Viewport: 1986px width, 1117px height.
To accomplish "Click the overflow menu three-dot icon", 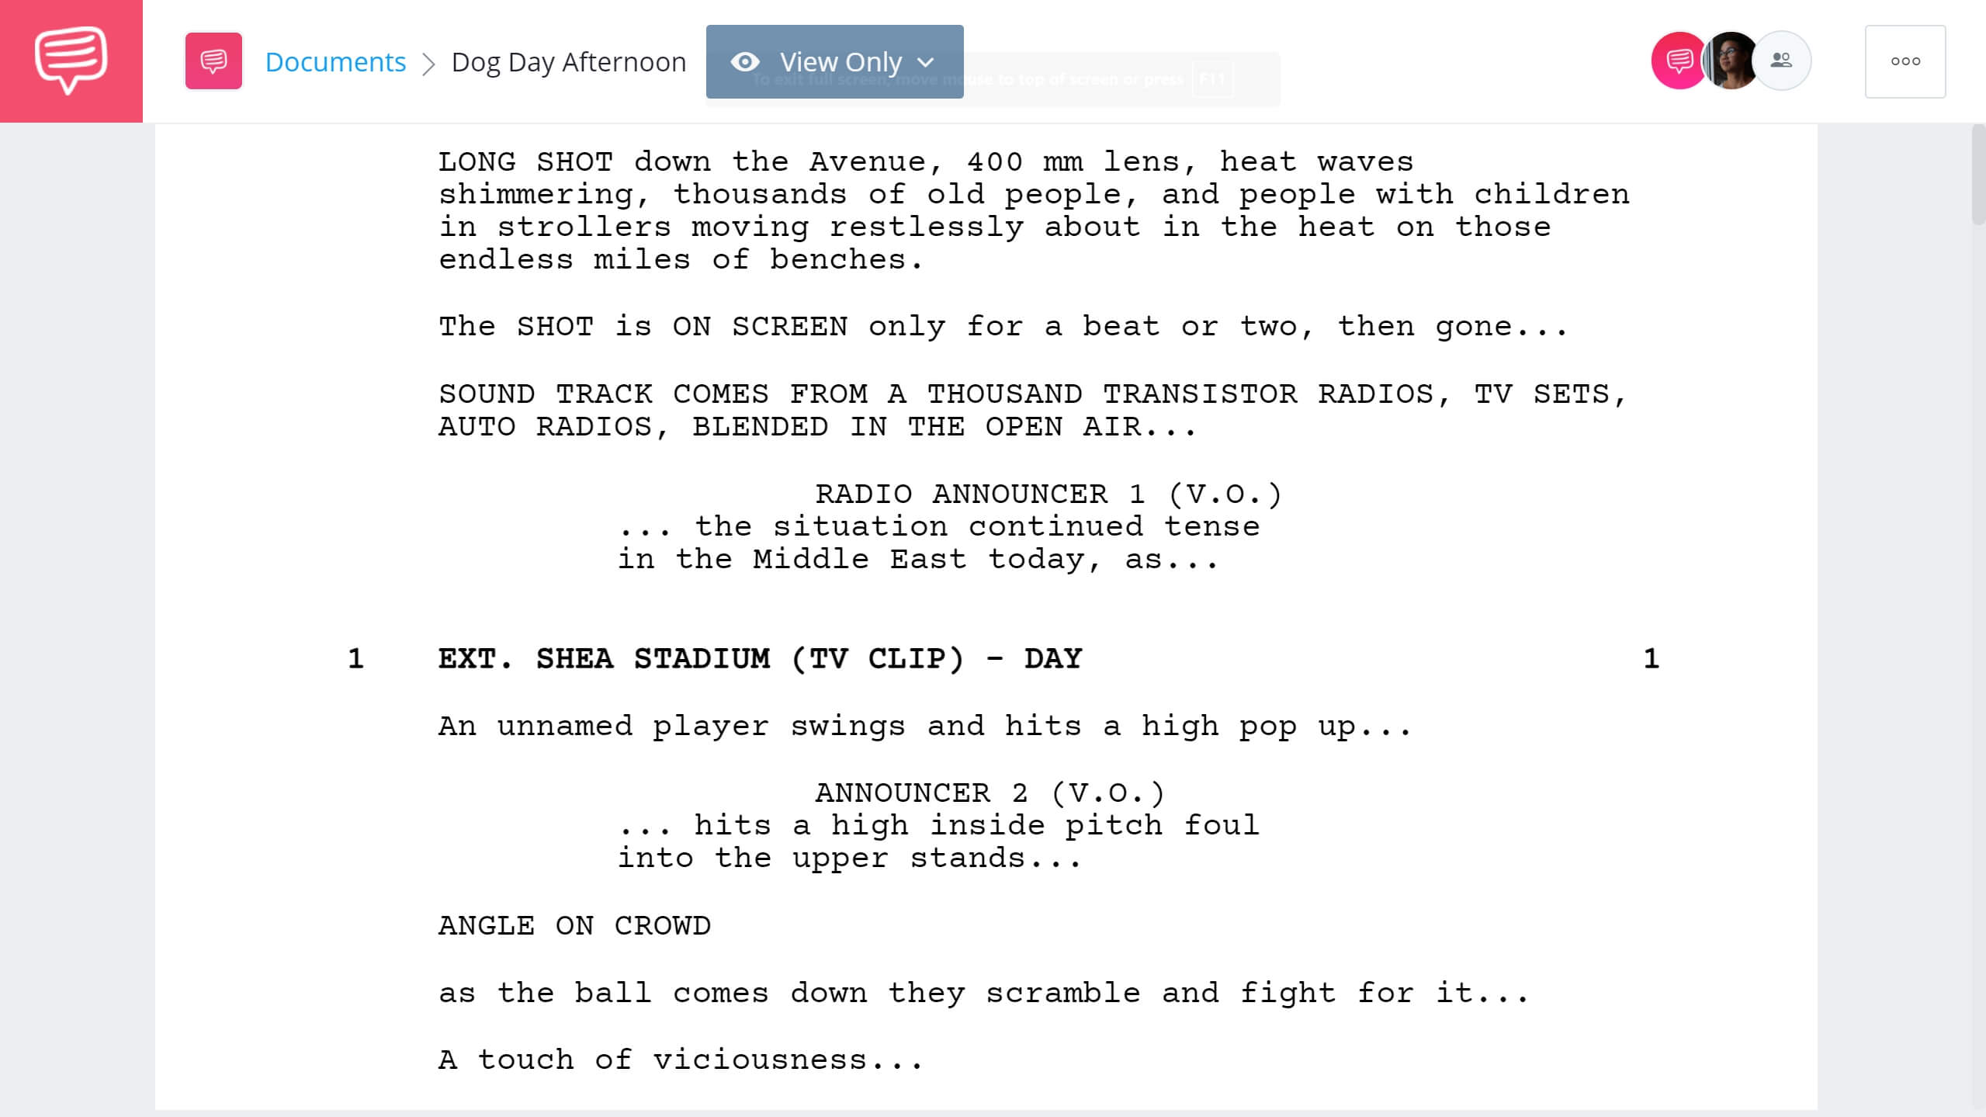I will (x=1905, y=61).
